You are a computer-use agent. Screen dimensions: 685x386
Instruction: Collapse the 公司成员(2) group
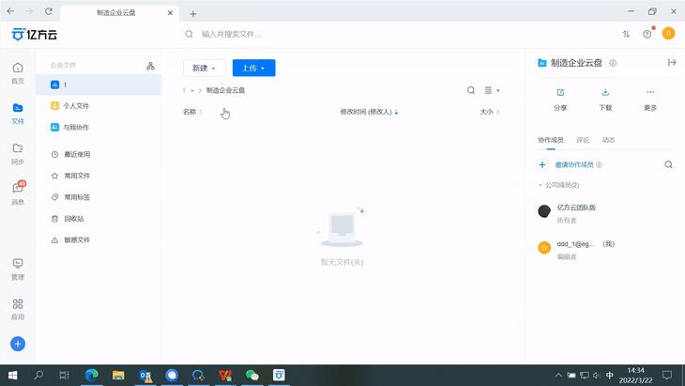(x=540, y=185)
